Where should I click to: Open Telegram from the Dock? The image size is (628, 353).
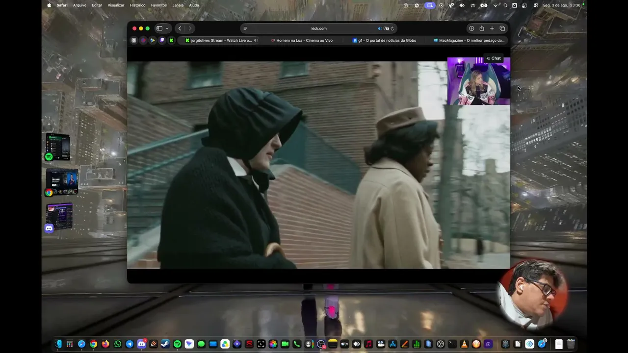(130, 344)
